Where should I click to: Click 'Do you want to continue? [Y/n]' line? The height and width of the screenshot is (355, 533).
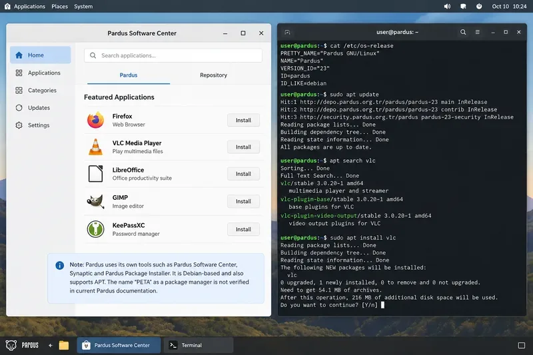[328, 305]
